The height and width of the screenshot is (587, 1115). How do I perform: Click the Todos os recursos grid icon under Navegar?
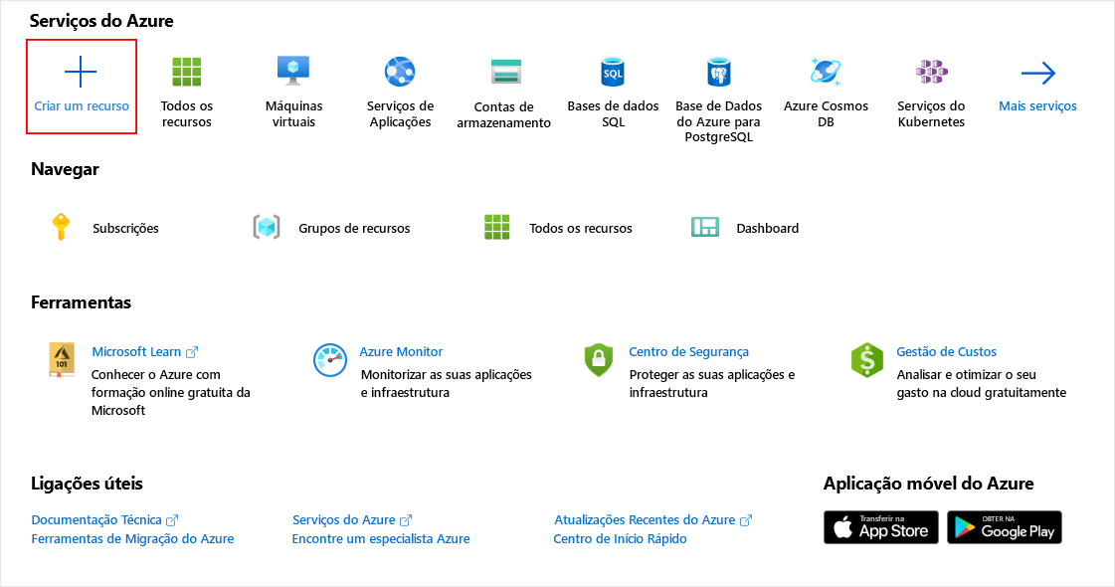(x=497, y=227)
